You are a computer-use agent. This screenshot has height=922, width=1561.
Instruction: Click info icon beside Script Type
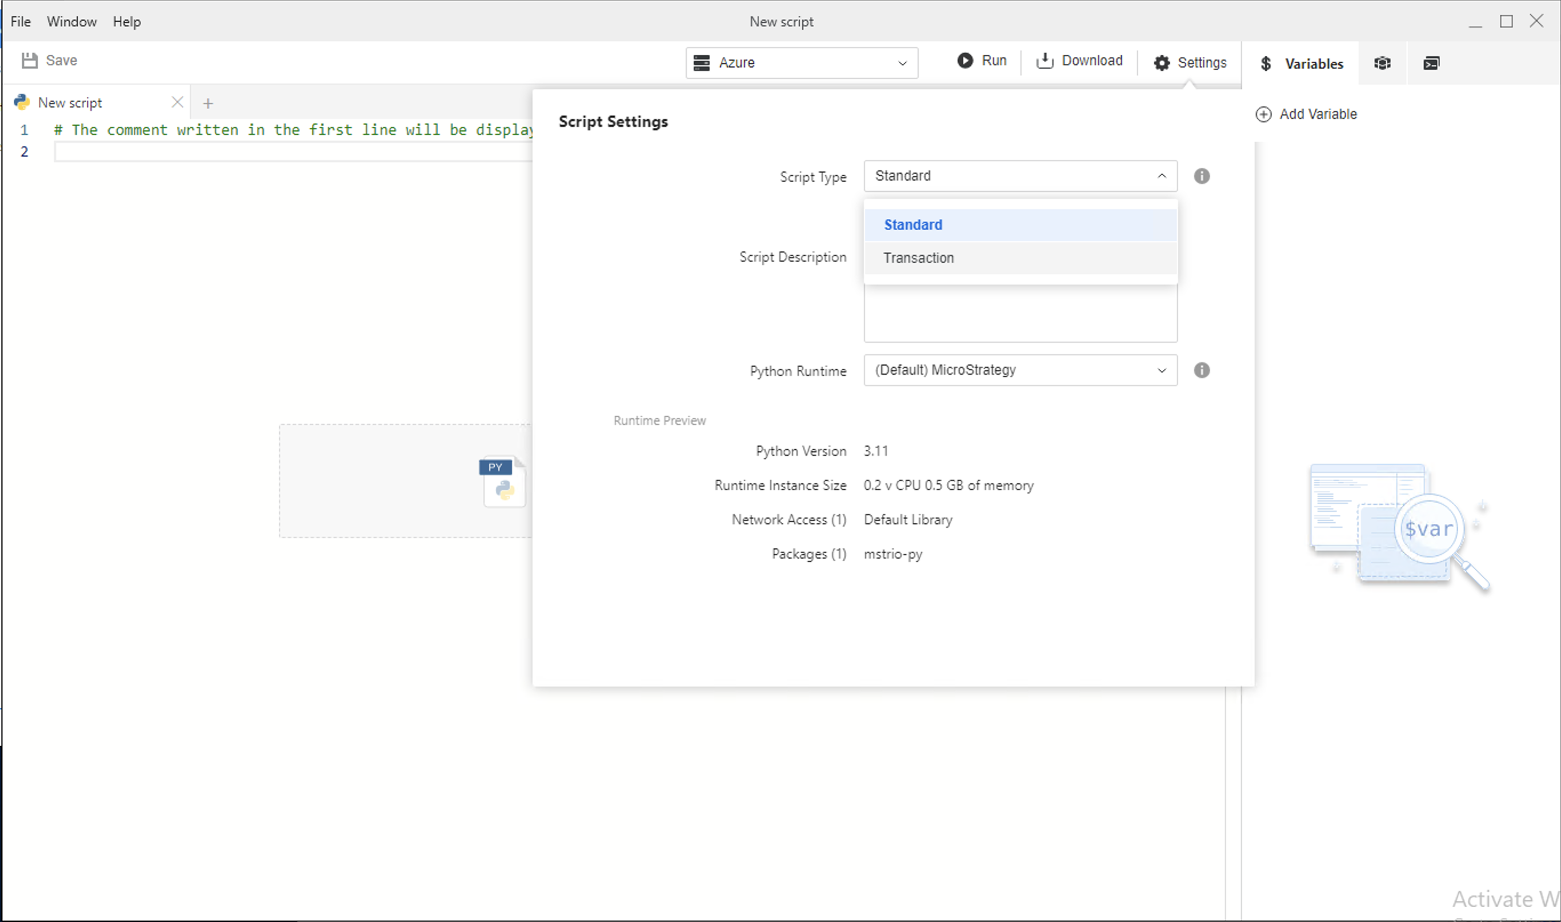click(x=1201, y=177)
